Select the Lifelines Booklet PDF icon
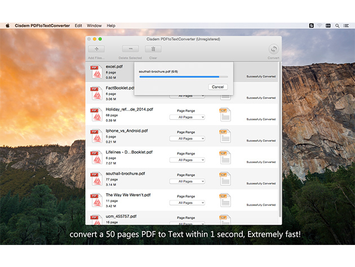This screenshot has width=355, height=267. (x=96, y=157)
